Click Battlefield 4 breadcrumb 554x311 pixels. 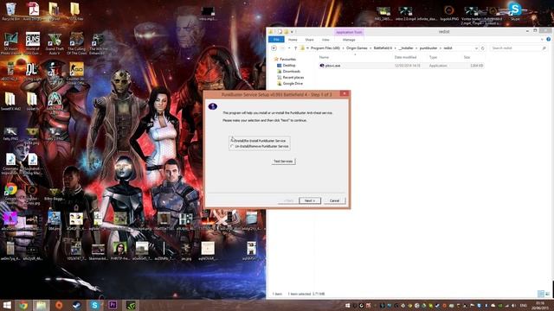pos(383,48)
